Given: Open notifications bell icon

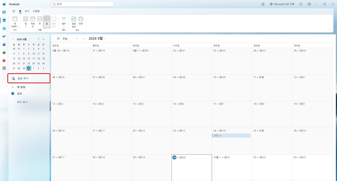Looking at the screenshot, I should tap(301, 4).
